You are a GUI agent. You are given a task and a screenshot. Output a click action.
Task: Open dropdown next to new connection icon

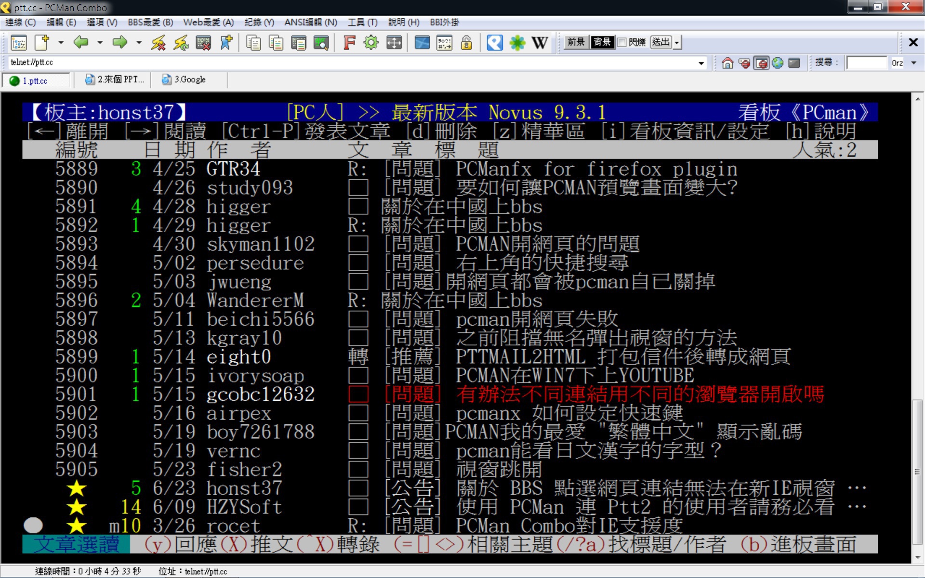click(x=61, y=43)
